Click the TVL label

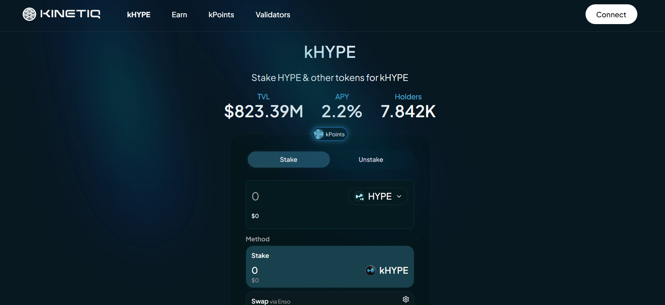pos(263,97)
